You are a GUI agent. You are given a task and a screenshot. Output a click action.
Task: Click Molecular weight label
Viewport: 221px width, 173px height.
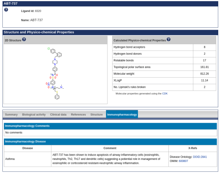coord(124,74)
